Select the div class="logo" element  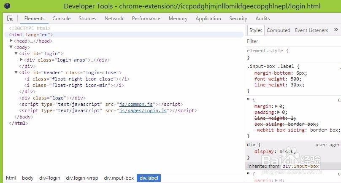coord(52,98)
